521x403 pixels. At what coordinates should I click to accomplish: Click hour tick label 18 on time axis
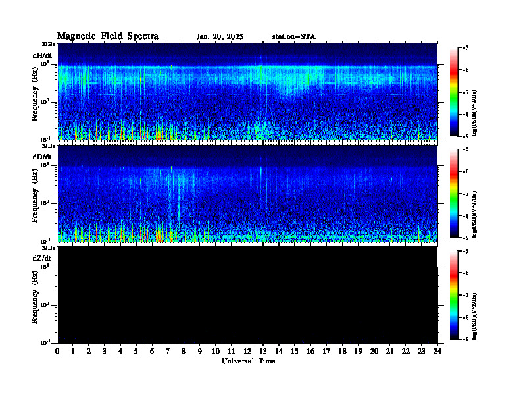click(x=342, y=351)
